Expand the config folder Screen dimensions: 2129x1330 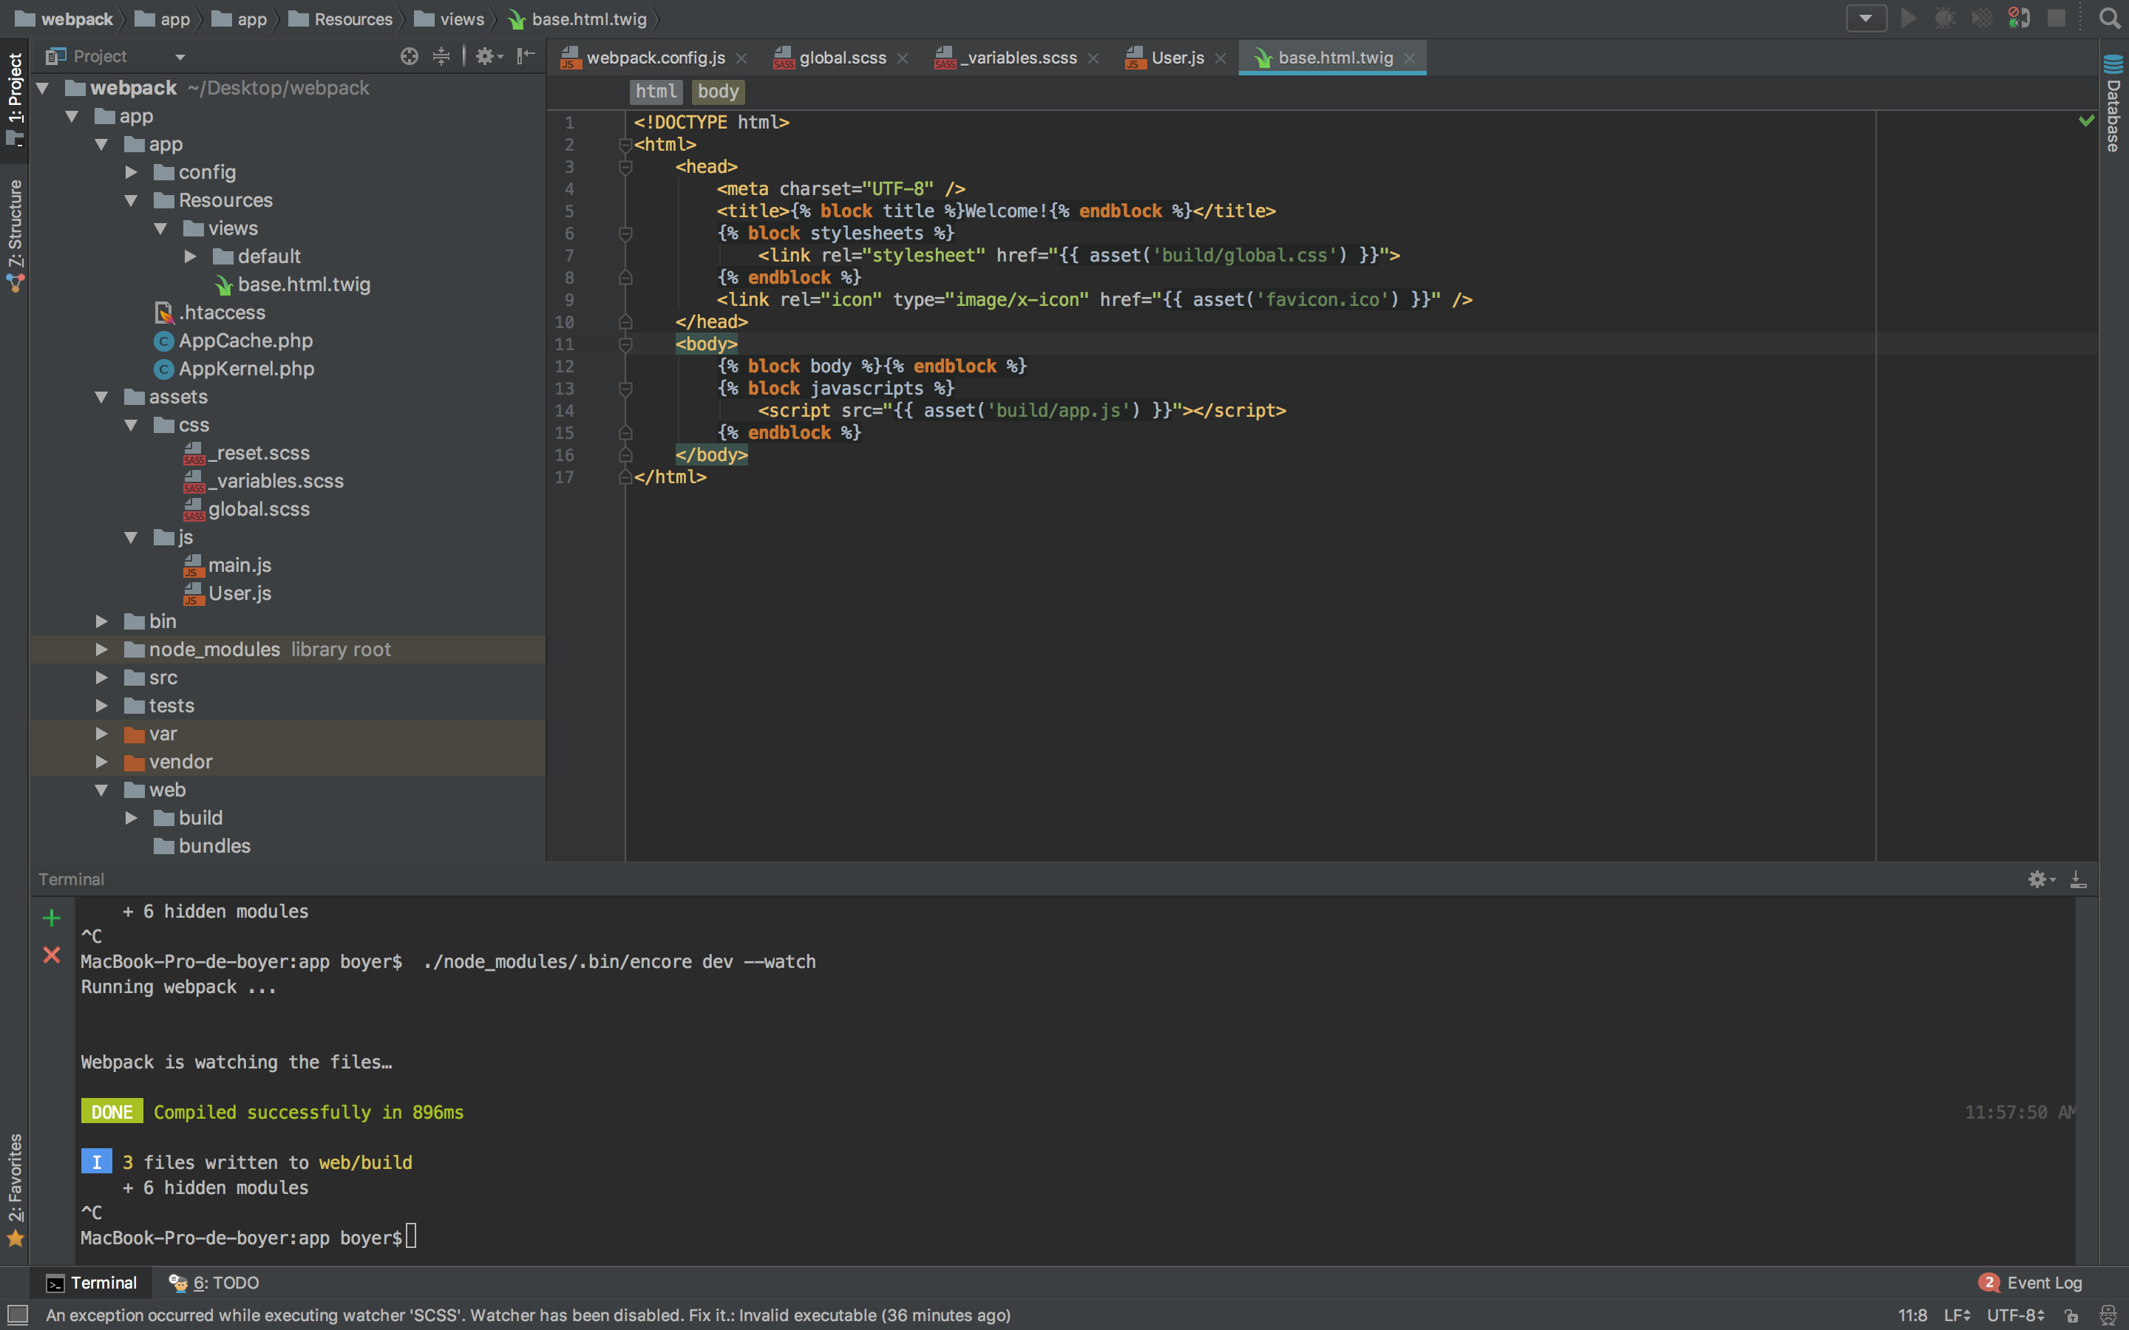click(131, 172)
